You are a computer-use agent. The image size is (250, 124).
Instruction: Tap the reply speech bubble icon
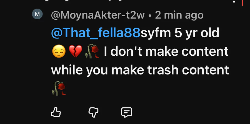127,112
